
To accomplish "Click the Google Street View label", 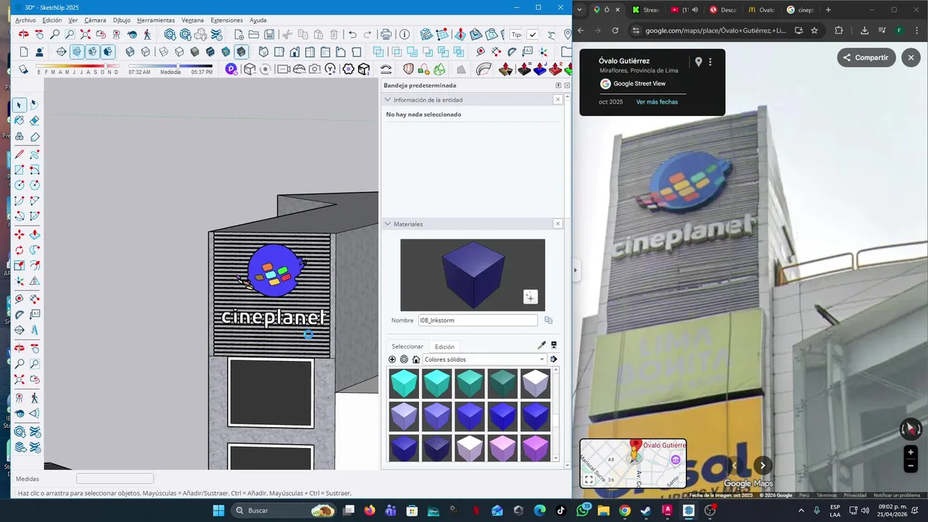I will coord(639,83).
